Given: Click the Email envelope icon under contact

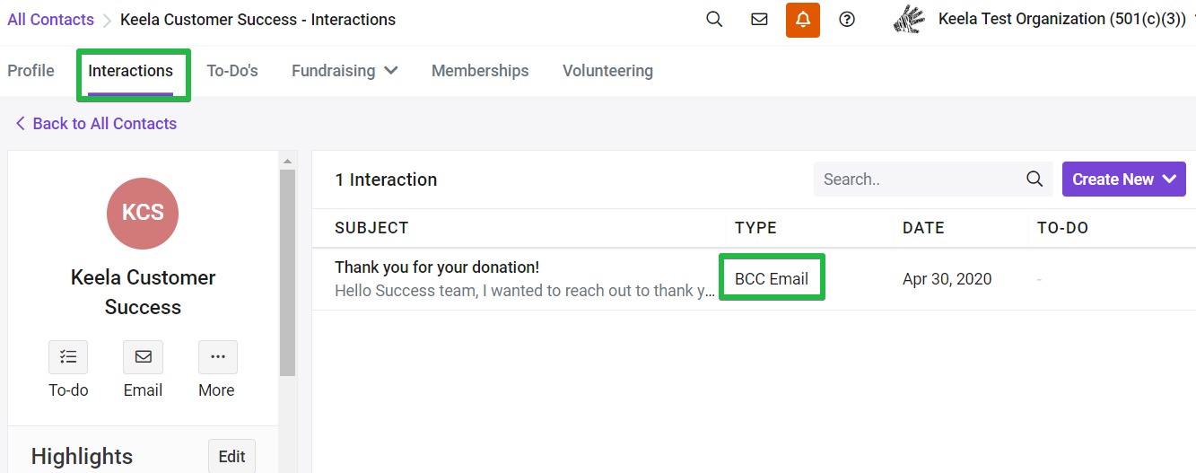Looking at the screenshot, I should coord(143,356).
